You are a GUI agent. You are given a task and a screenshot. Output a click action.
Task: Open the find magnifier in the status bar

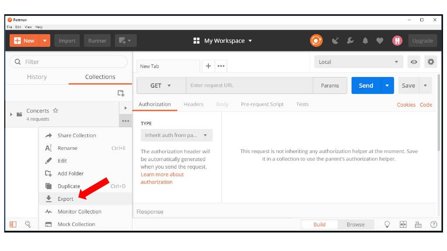[28, 224]
